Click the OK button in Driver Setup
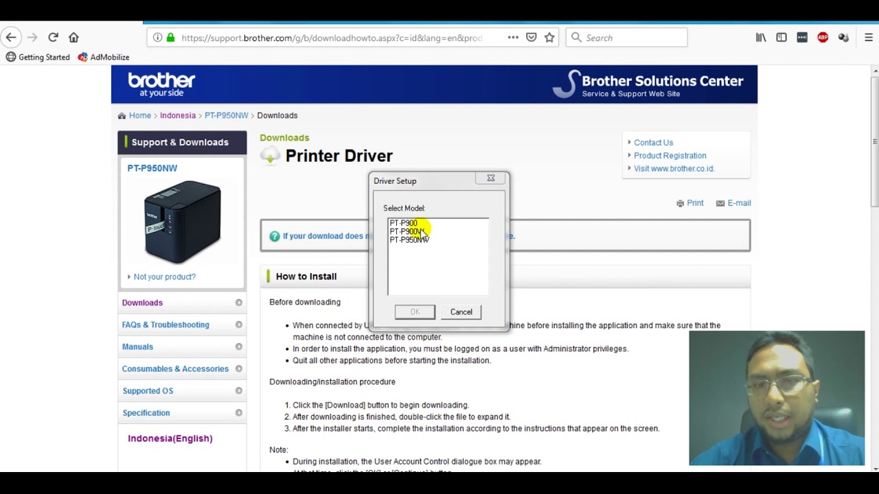879x494 pixels. click(415, 312)
